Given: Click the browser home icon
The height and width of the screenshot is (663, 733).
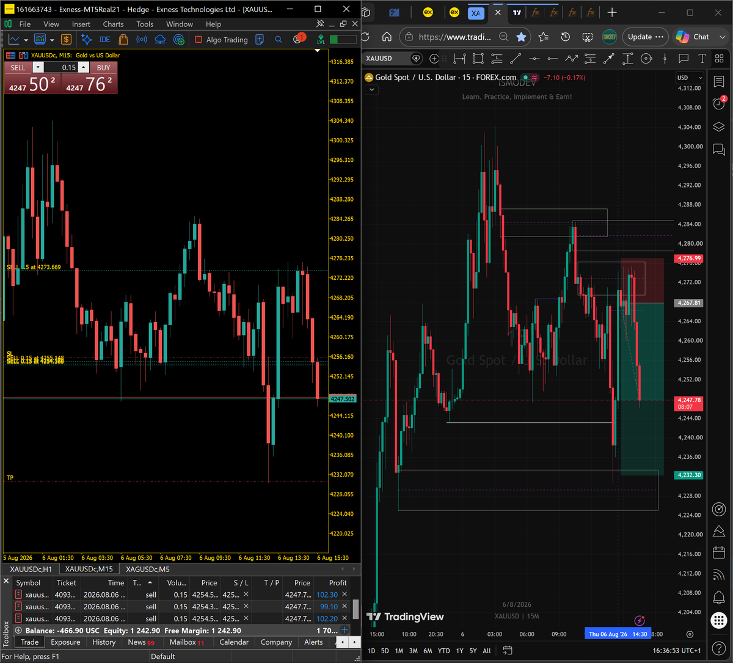Looking at the screenshot, I should [x=387, y=37].
